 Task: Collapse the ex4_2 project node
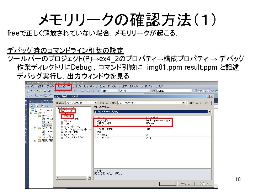click(x=31, y=113)
